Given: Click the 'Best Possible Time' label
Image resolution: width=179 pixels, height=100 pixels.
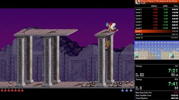Looking at the screenshot, I should pyautogui.click(x=143, y=96).
